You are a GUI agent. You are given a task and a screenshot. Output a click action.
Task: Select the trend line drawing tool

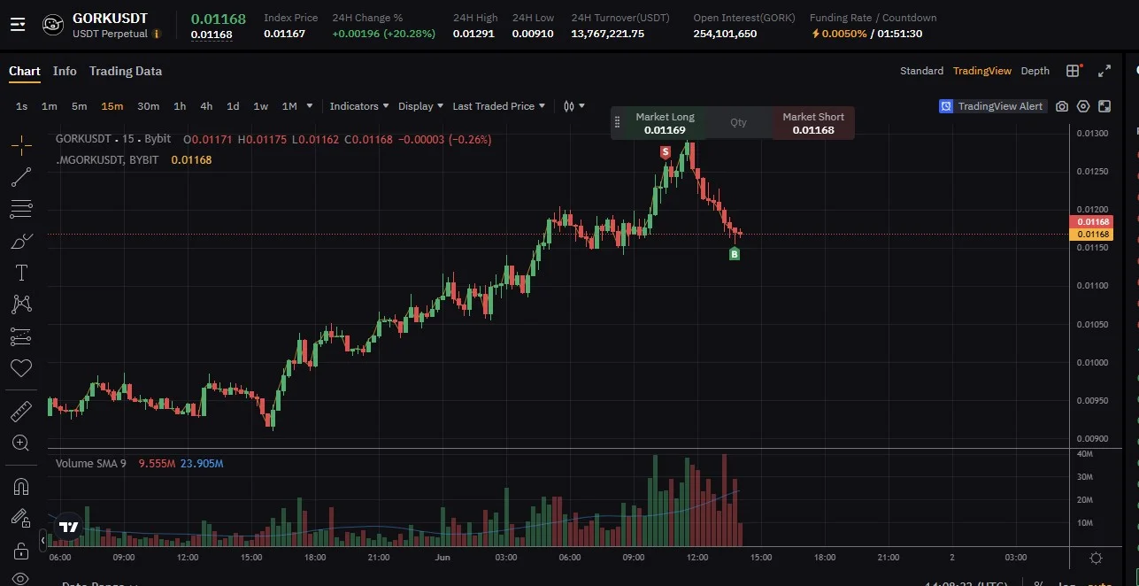coord(21,177)
